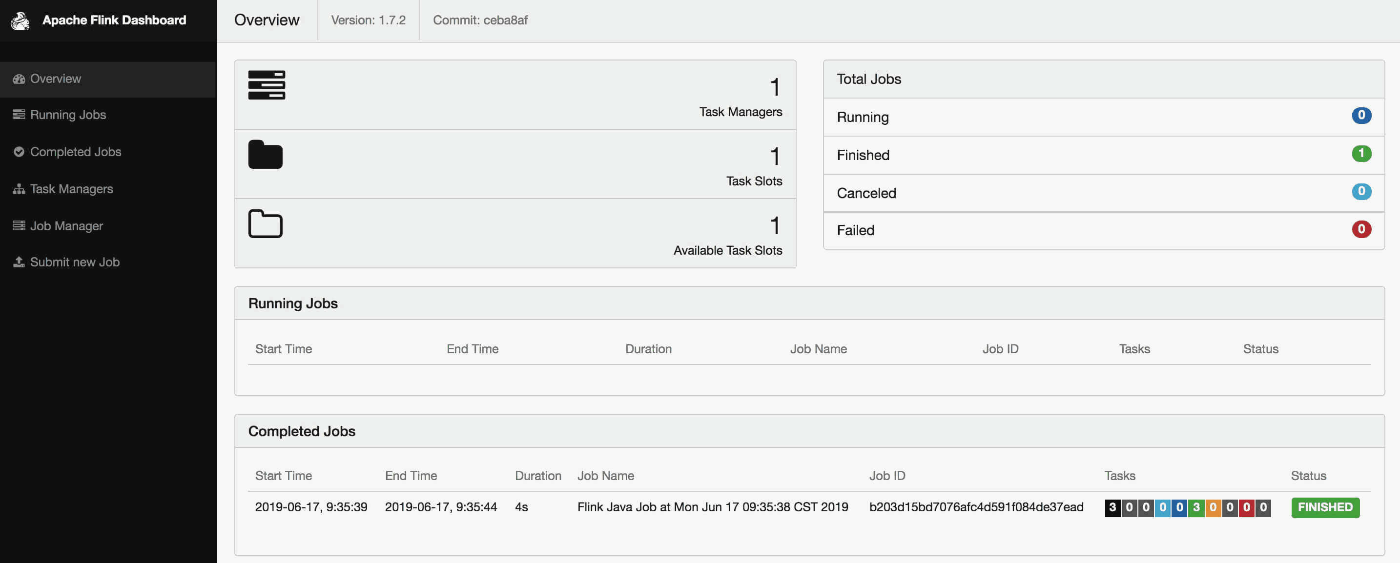Viewport: 1400px width, 563px height.
Task: Click the orange task status badge
Action: coord(1213,507)
